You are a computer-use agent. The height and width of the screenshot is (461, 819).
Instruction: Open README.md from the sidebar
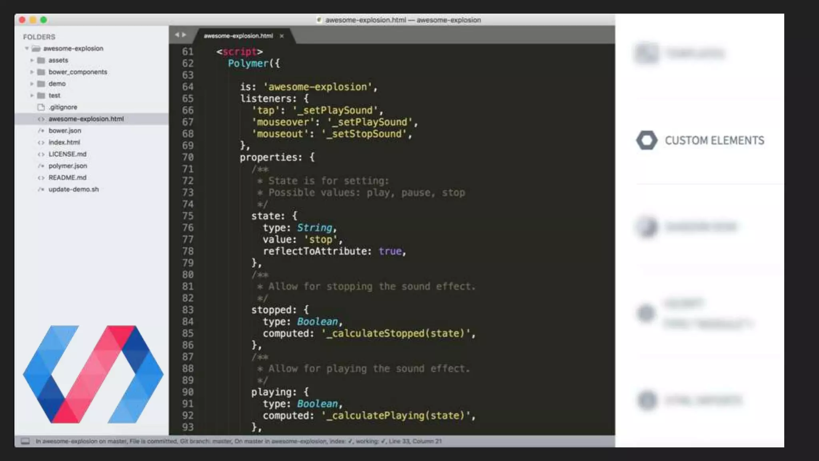pos(67,178)
